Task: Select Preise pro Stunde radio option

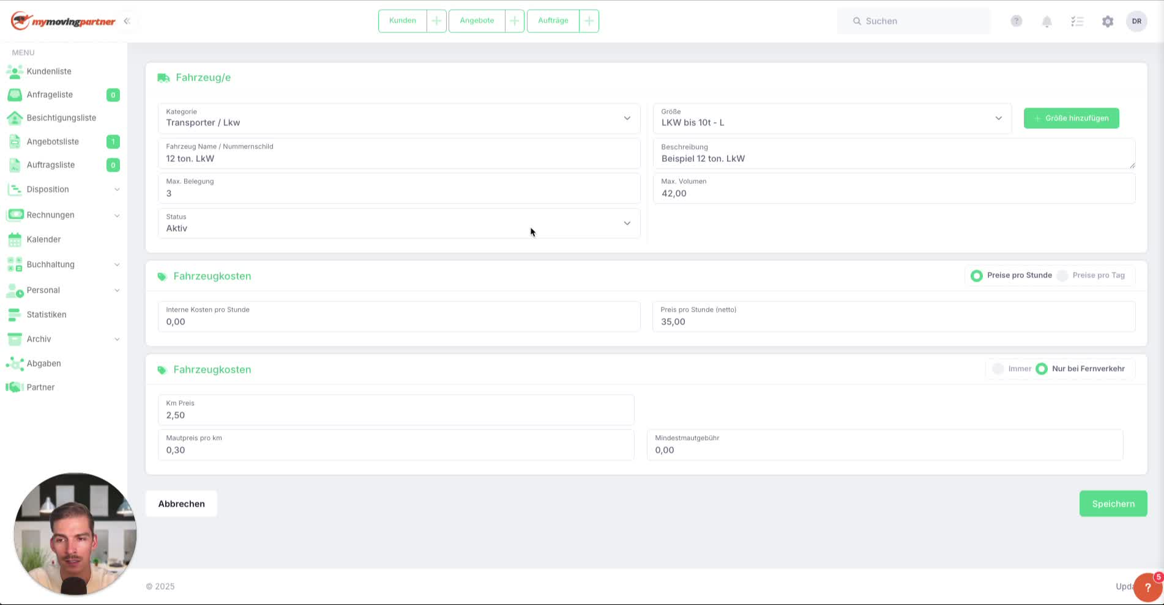Action: (1012, 276)
